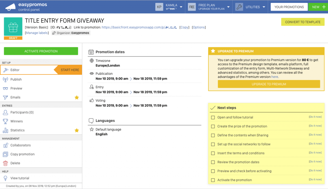Click the Editor wand icon

coord(6,70)
